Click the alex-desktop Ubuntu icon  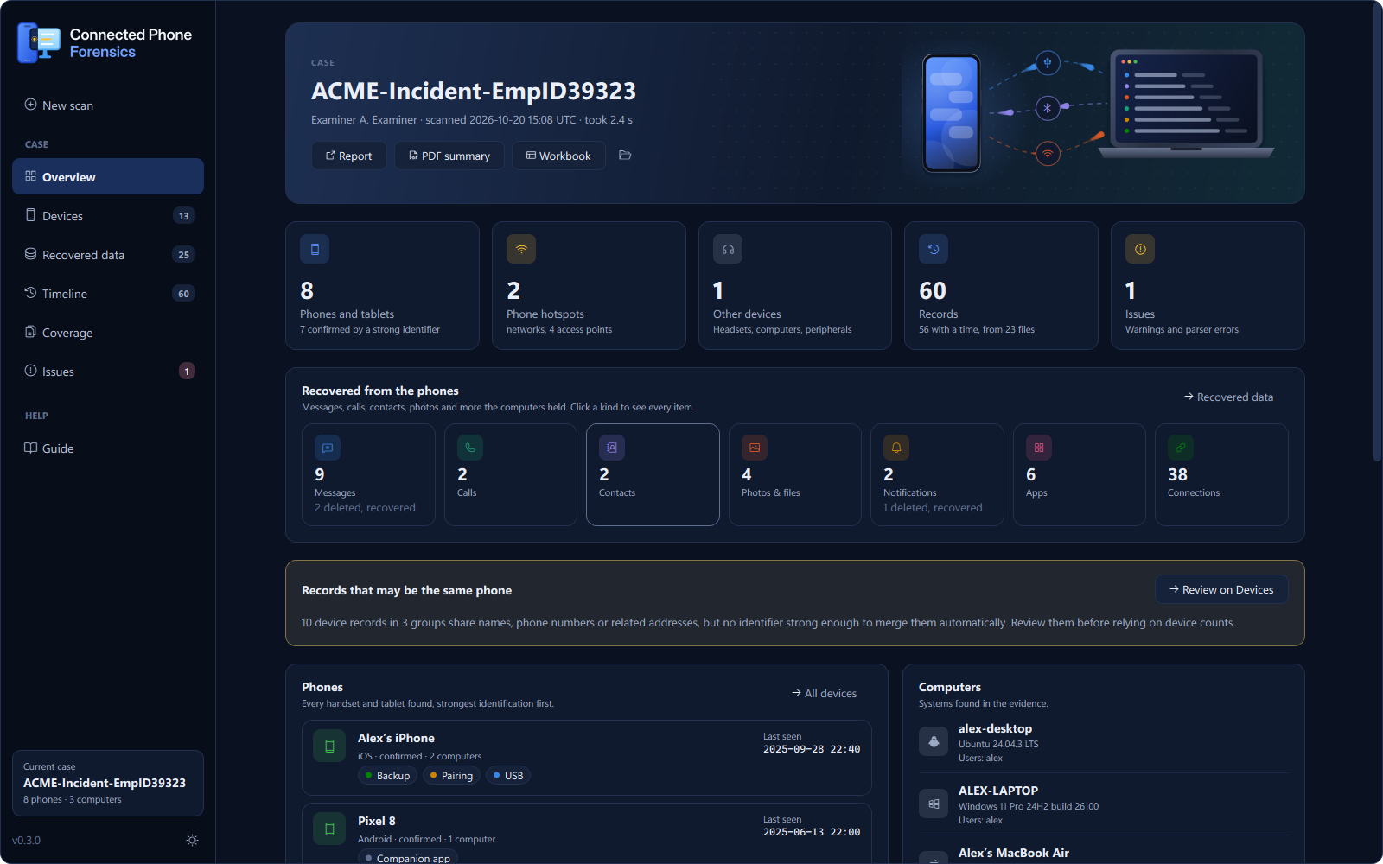934,741
